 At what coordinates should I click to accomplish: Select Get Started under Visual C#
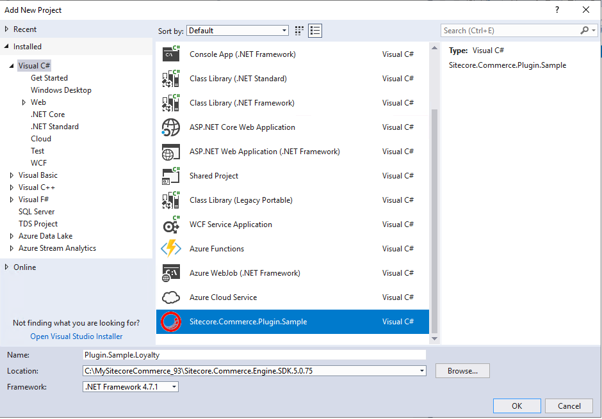click(49, 78)
